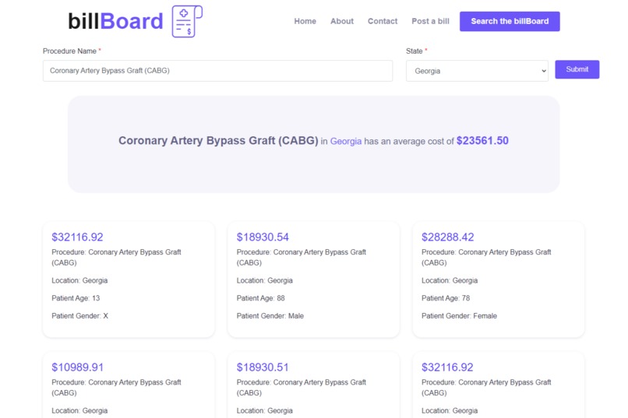Click Location: Georgia in the $18930.54 card
628x418 pixels.
point(264,280)
